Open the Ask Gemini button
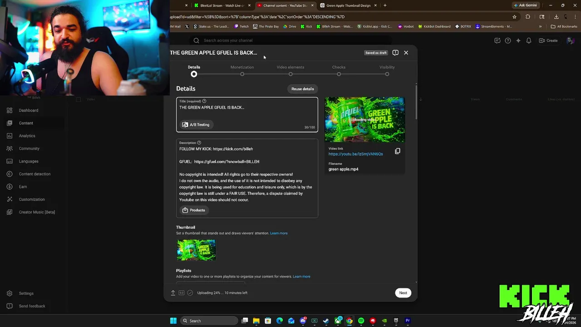This screenshot has width=581, height=327. 525,5
